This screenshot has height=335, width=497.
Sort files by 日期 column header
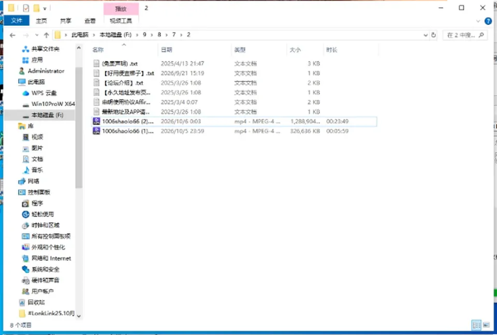[x=166, y=50]
